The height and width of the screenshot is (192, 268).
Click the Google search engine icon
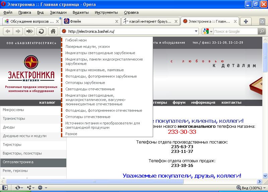(206, 31)
